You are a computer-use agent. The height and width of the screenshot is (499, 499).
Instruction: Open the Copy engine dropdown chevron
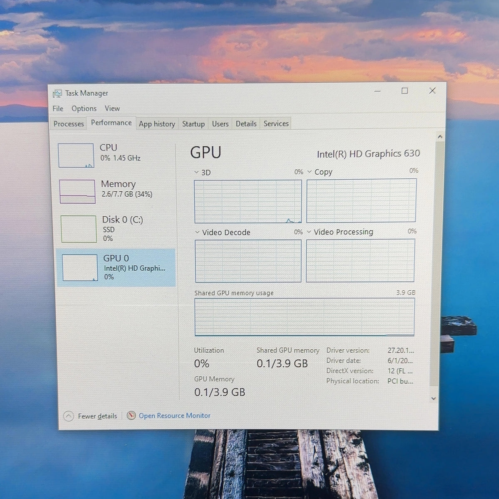click(x=309, y=172)
